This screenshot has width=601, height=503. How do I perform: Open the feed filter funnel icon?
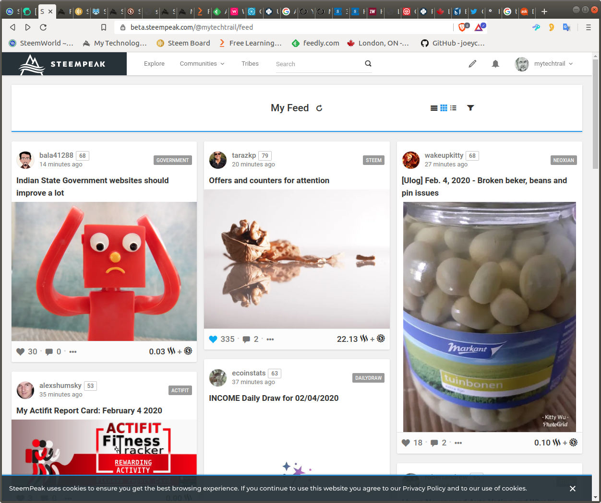pyautogui.click(x=470, y=108)
